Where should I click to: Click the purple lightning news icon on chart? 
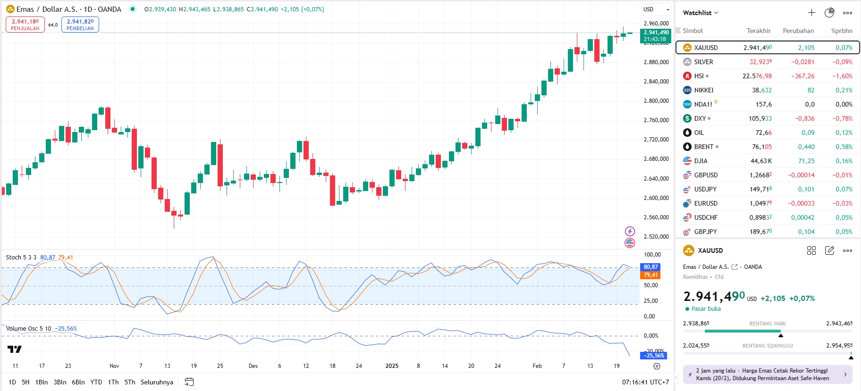pyautogui.click(x=630, y=231)
